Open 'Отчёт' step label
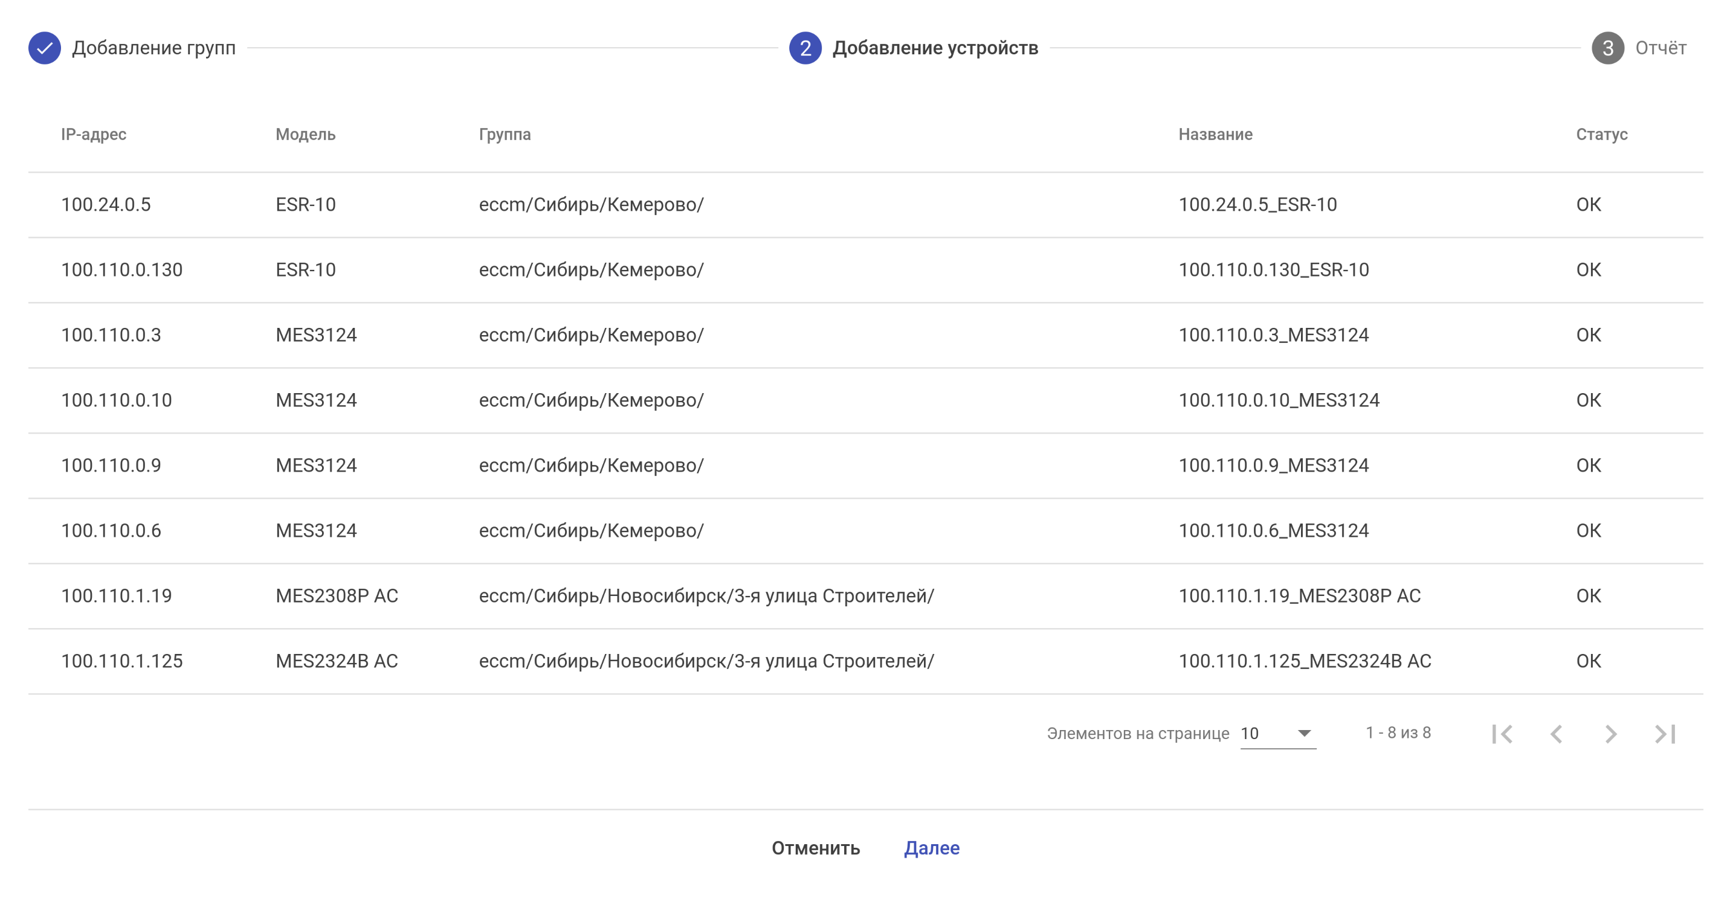This screenshot has height=913, width=1730. (1660, 48)
